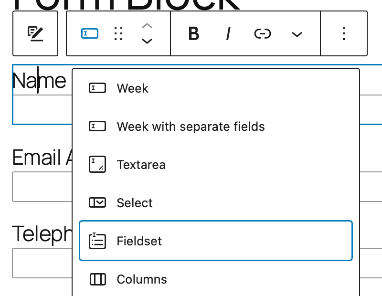Grab the six-dot drag handle
This screenshot has width=382, height=296.
coord(118,33)
